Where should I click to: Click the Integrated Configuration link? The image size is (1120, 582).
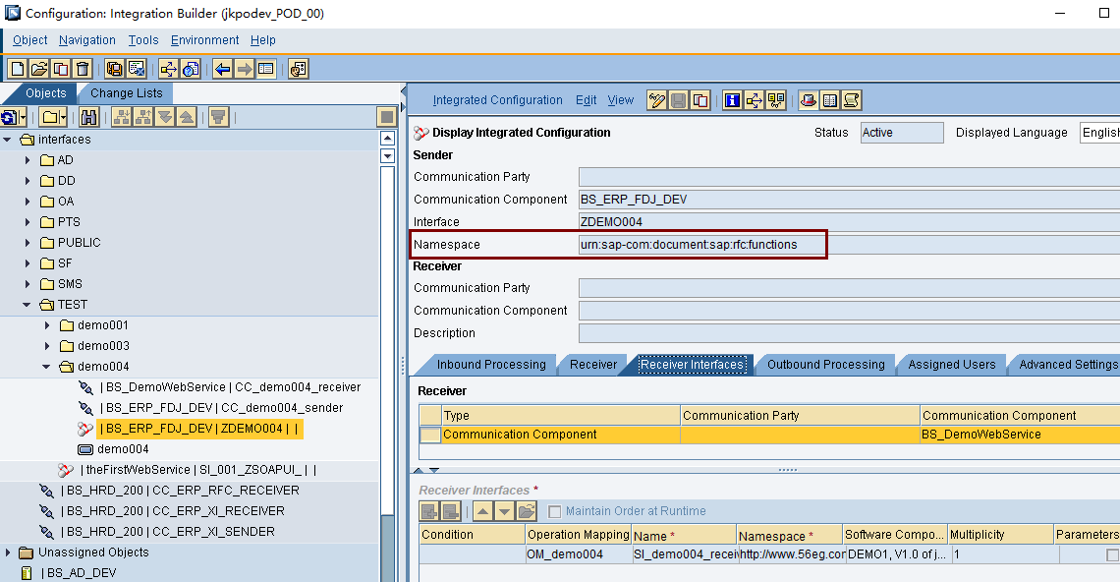click(497, 99)
